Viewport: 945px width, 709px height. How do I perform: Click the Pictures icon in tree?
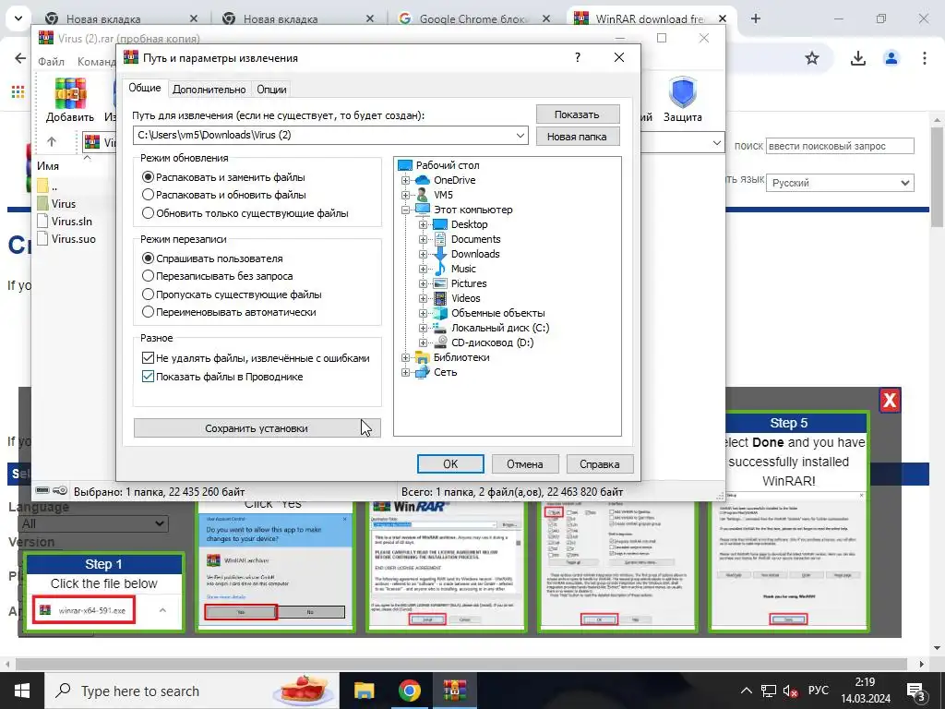pos(440,283)
